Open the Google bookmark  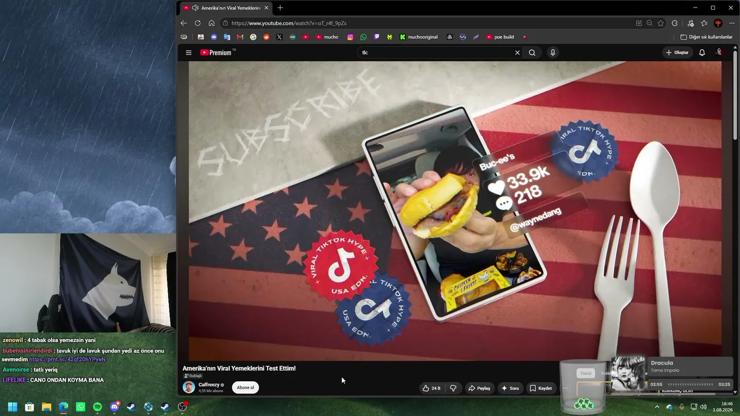[x=253, y=37]
